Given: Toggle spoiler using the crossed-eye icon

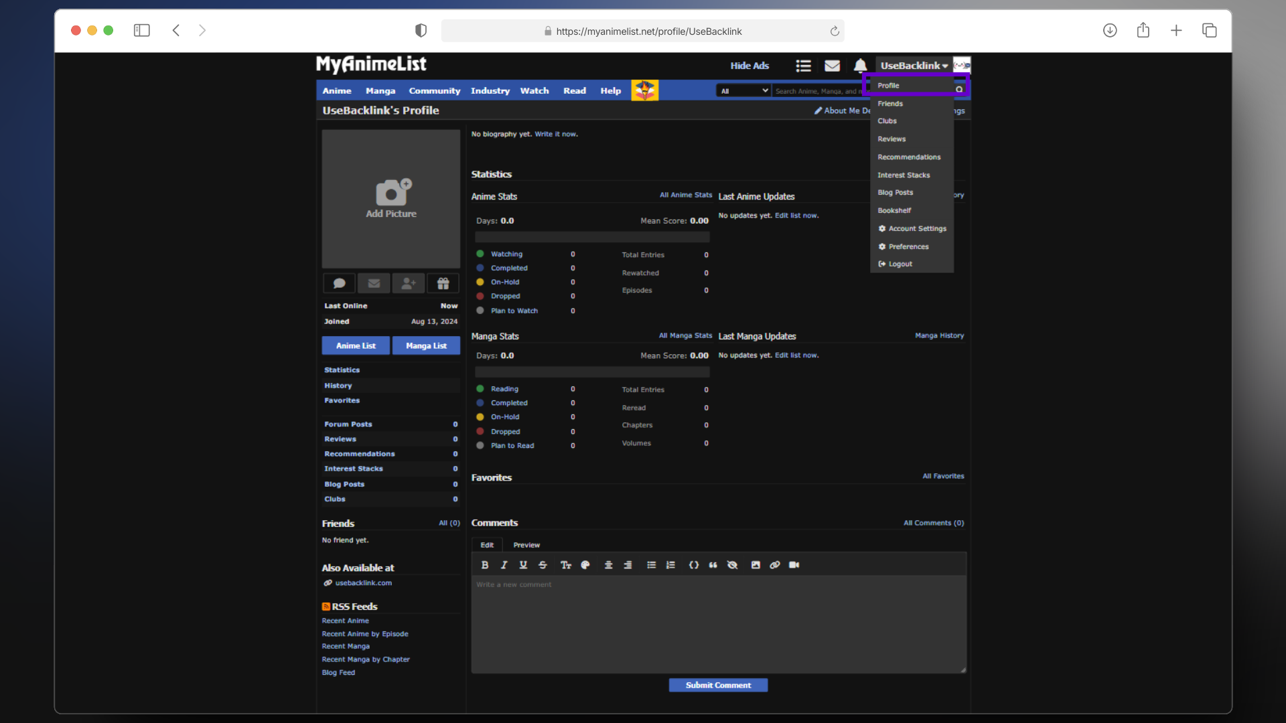Looking at the screenshot, I should click(732, 565).
